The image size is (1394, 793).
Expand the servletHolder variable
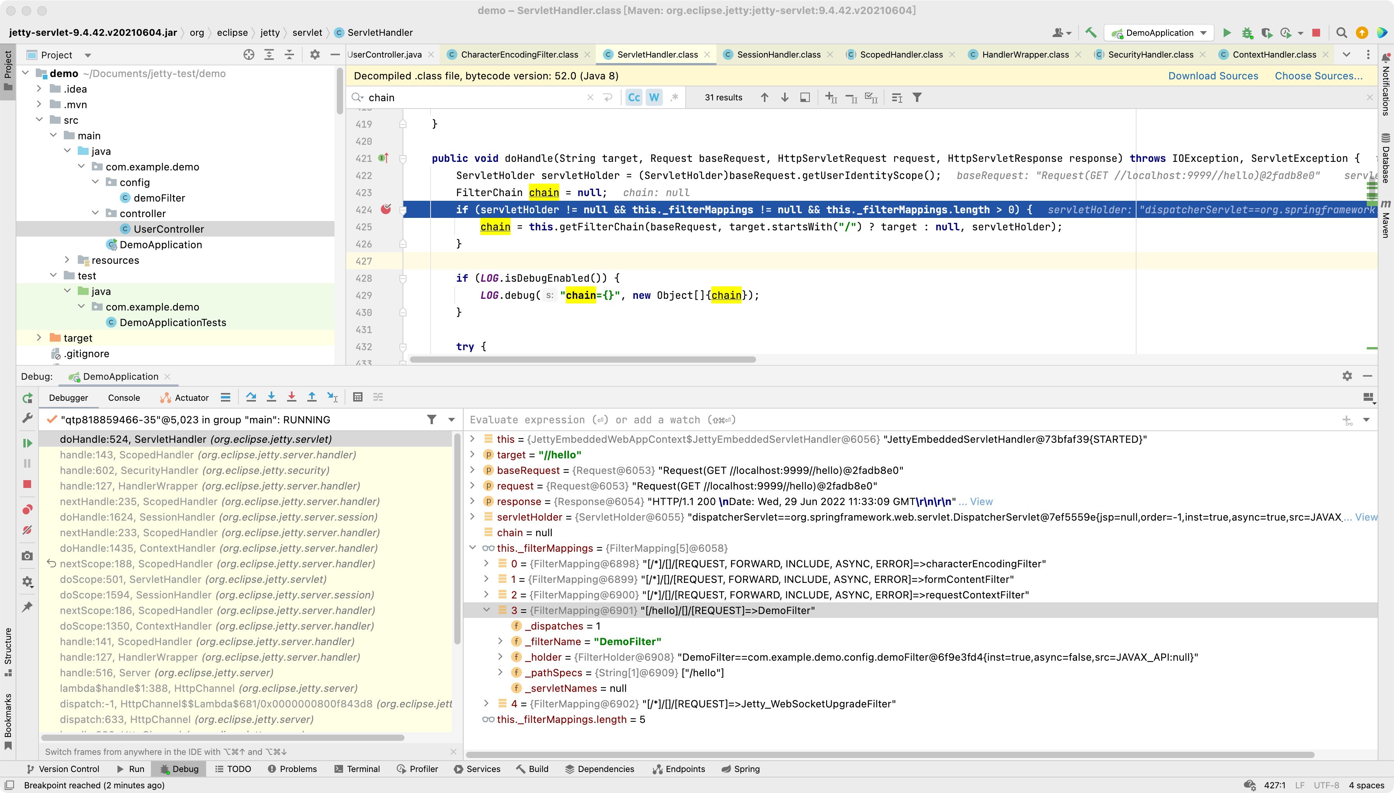coord(473,517)
